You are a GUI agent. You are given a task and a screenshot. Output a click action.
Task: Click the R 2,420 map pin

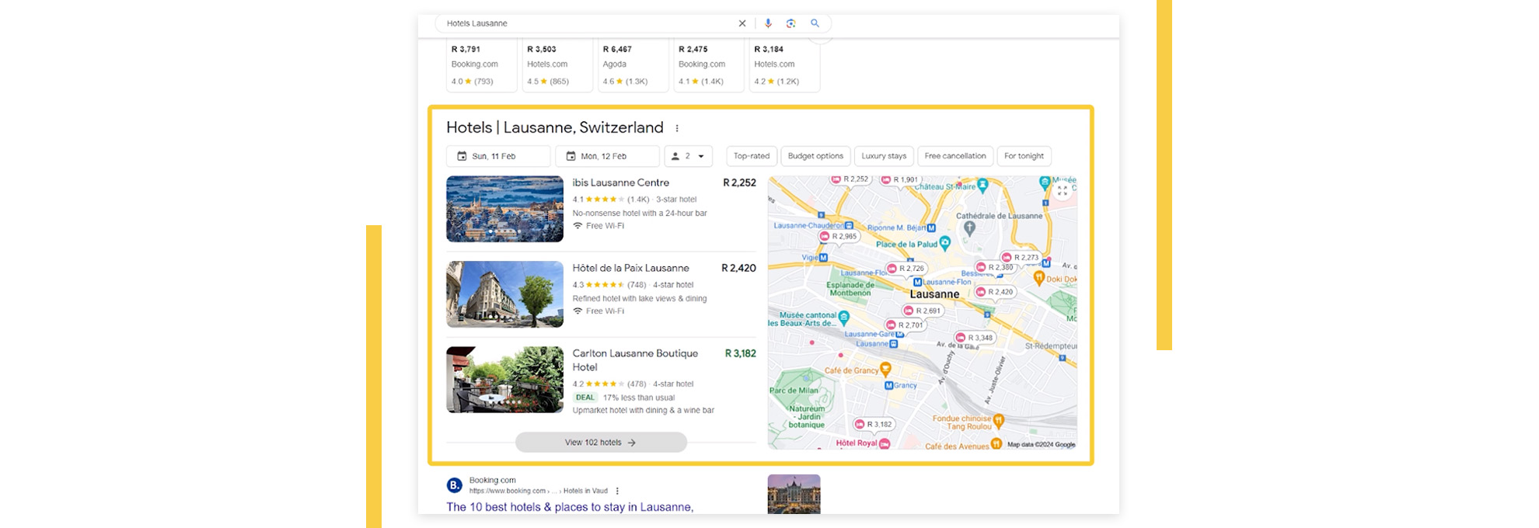[x=996, y=292]
